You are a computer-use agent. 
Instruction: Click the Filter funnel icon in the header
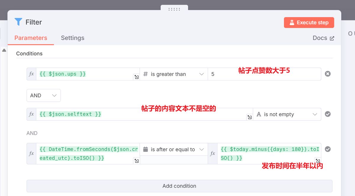click(18, 22)
